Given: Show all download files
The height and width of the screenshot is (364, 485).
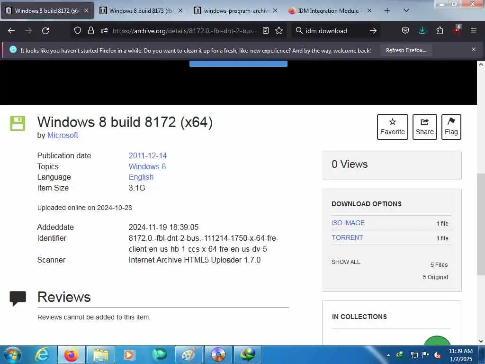Looking at the screenshot, I should click(346, 262).
